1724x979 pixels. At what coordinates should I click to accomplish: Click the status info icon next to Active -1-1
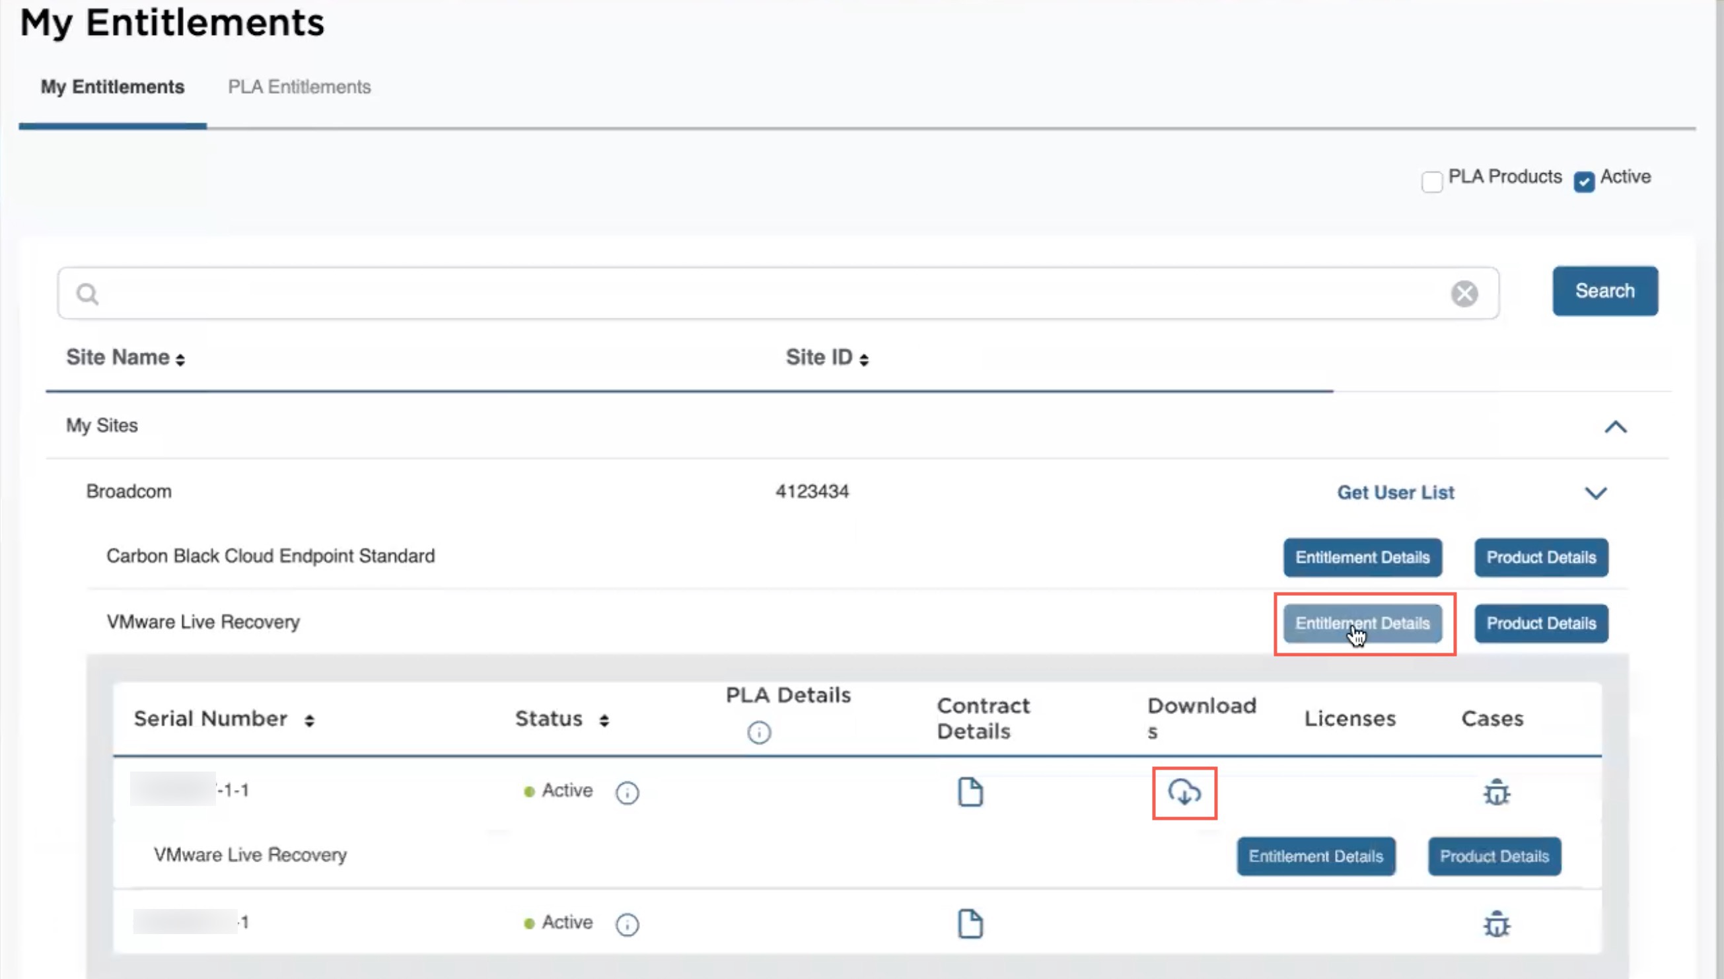click(x=628, y=791)
